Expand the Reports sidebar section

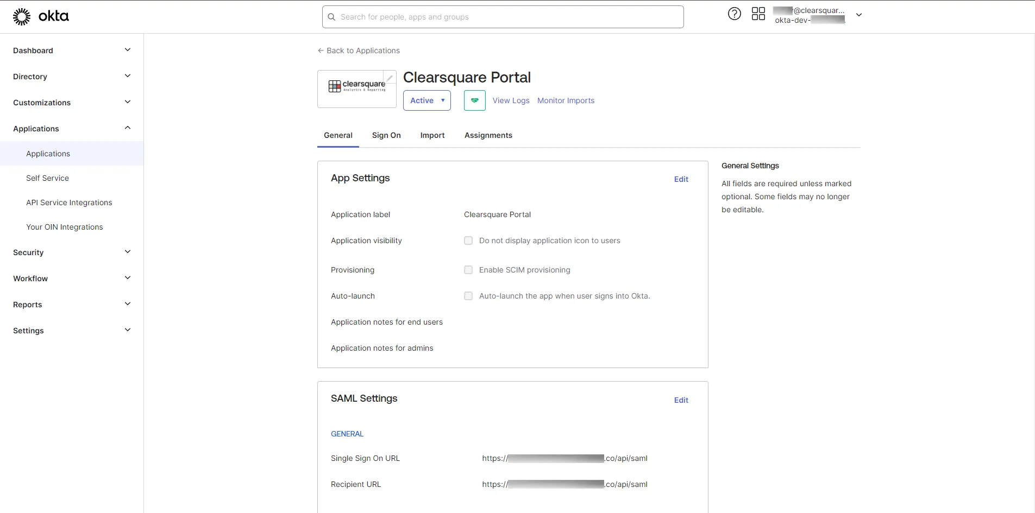pos(72,305)
